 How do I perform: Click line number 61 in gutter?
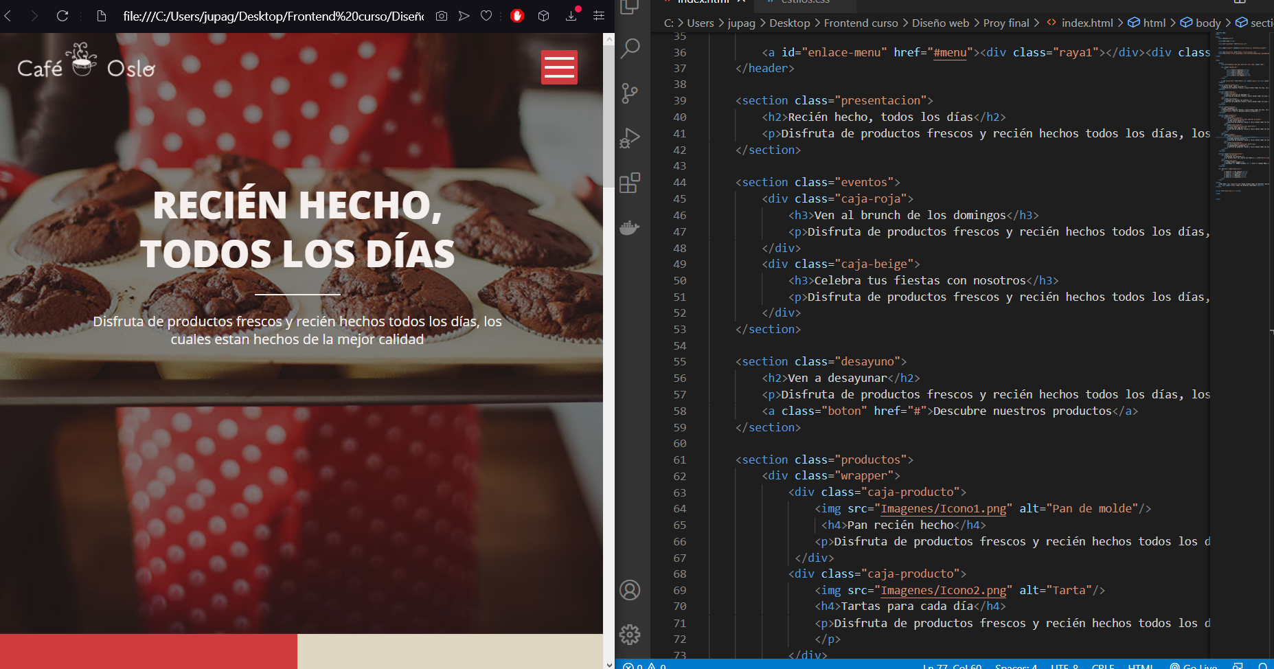(679, 460)
